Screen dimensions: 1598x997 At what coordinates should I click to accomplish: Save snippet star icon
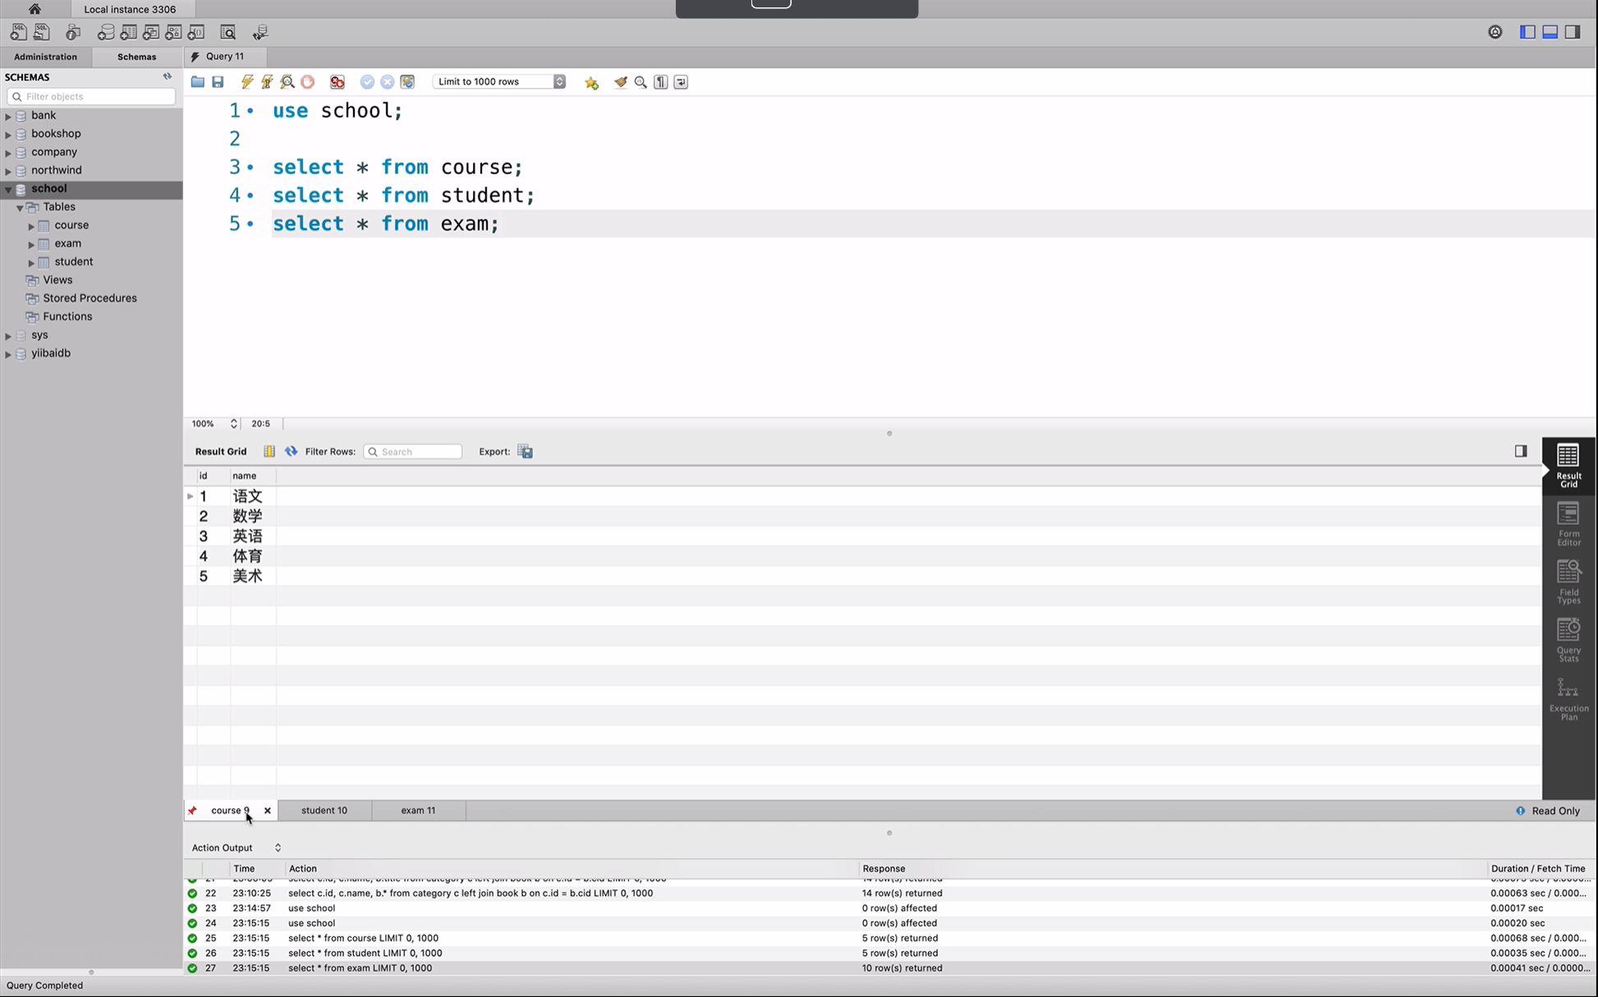(x=591, y=82)
